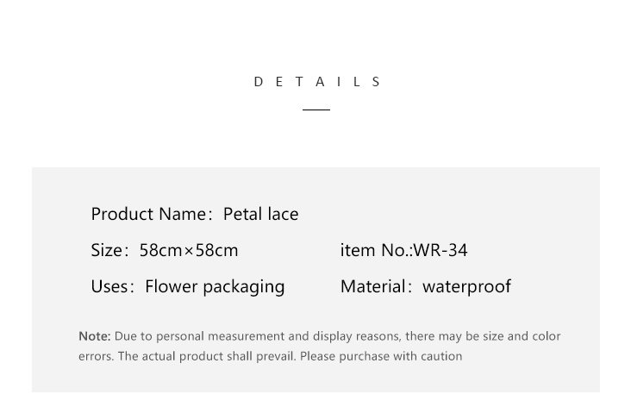Click the Flower packaging text

coord(215,287)
